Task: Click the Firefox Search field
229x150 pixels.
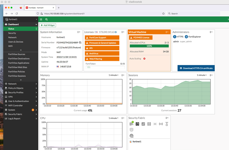Action: pyautogui.click(x=194, y=14)
